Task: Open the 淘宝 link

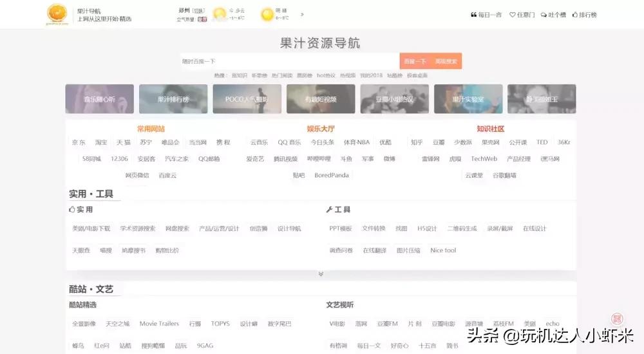Action: tap(101, 142)
